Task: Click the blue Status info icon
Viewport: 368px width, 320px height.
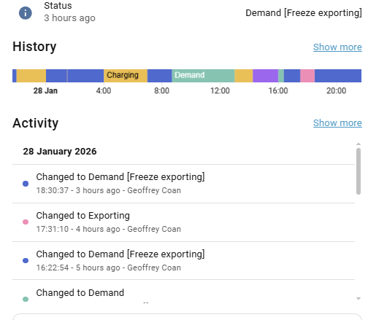Action: tap(26, 13)
